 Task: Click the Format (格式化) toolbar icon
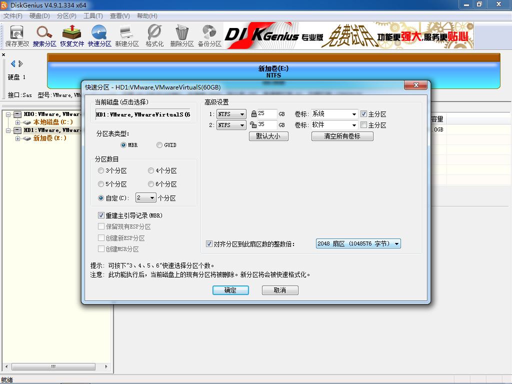154,36
